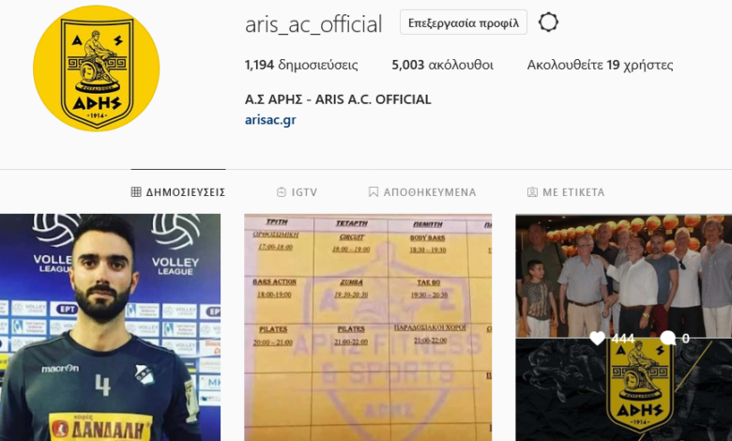Open the ΑΠΟΘΗΚΕΥΜΕΝΑ tab

coord(422,191)
